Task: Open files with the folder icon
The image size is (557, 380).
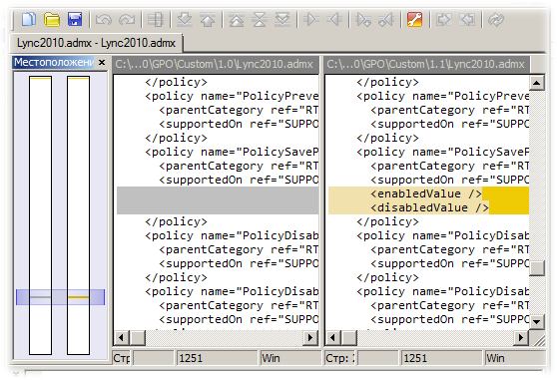Action: tap(52, 20)
